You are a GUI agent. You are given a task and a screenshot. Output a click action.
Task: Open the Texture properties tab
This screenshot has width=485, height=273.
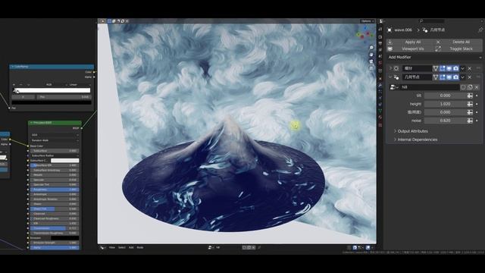pyautogui.click(x=380, y=125)
